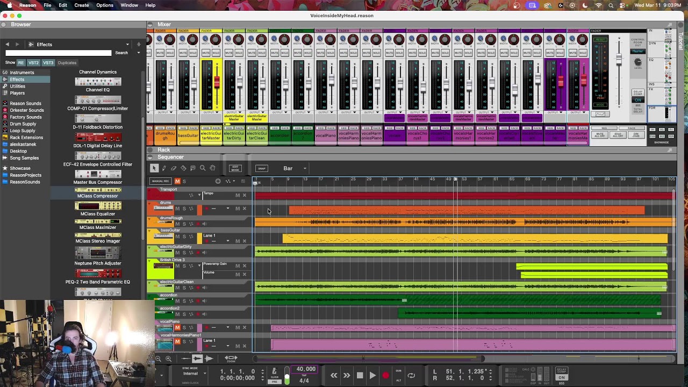Toggle Manual Rec in the track list
The height and width of the screenshot is (387, 688).
coord(160,181)
